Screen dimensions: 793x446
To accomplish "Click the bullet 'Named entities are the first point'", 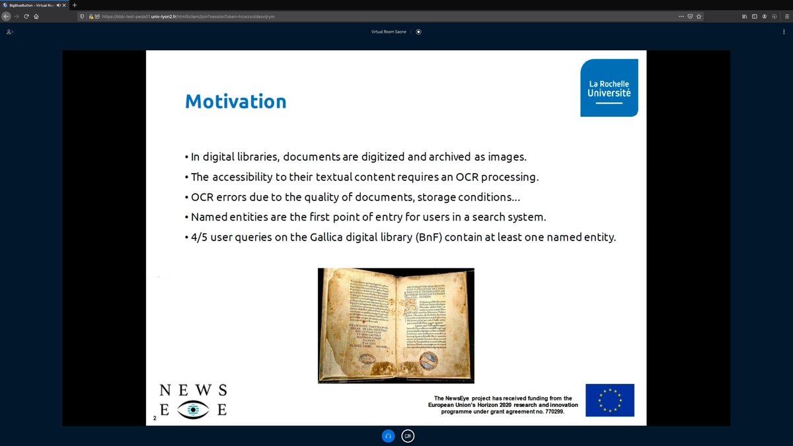I will [x=366, y=217].
